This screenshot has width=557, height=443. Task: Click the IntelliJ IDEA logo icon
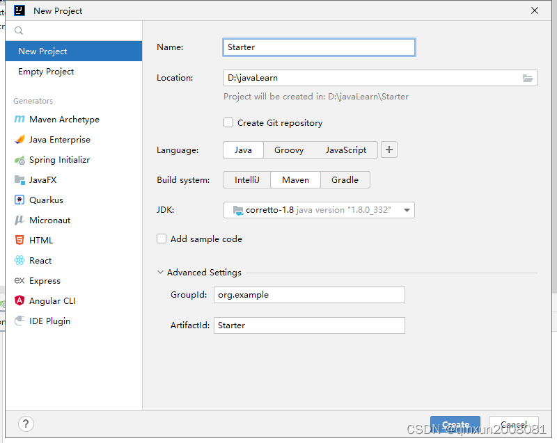tap(19, 10)
